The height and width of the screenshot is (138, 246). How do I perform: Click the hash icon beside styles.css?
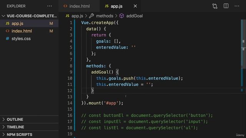click(7, 38)
